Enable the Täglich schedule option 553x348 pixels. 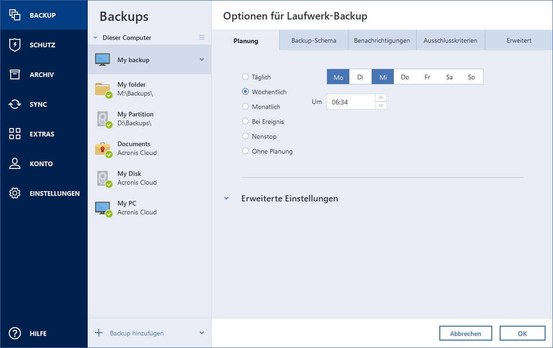click(x=245, y=77)
